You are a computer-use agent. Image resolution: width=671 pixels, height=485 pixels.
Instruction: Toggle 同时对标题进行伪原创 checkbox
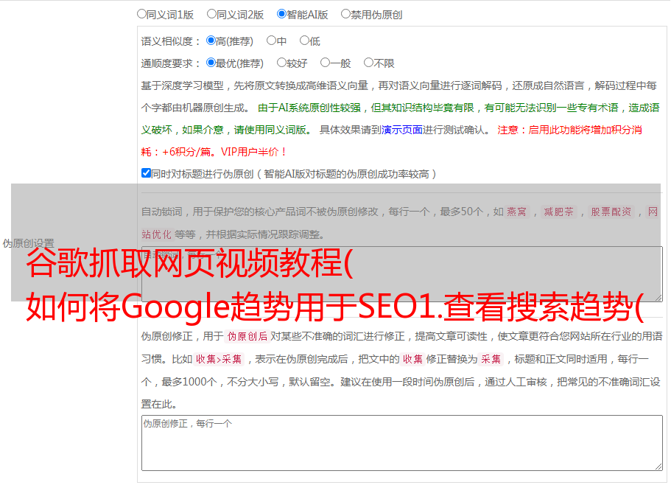pos(146,174)
